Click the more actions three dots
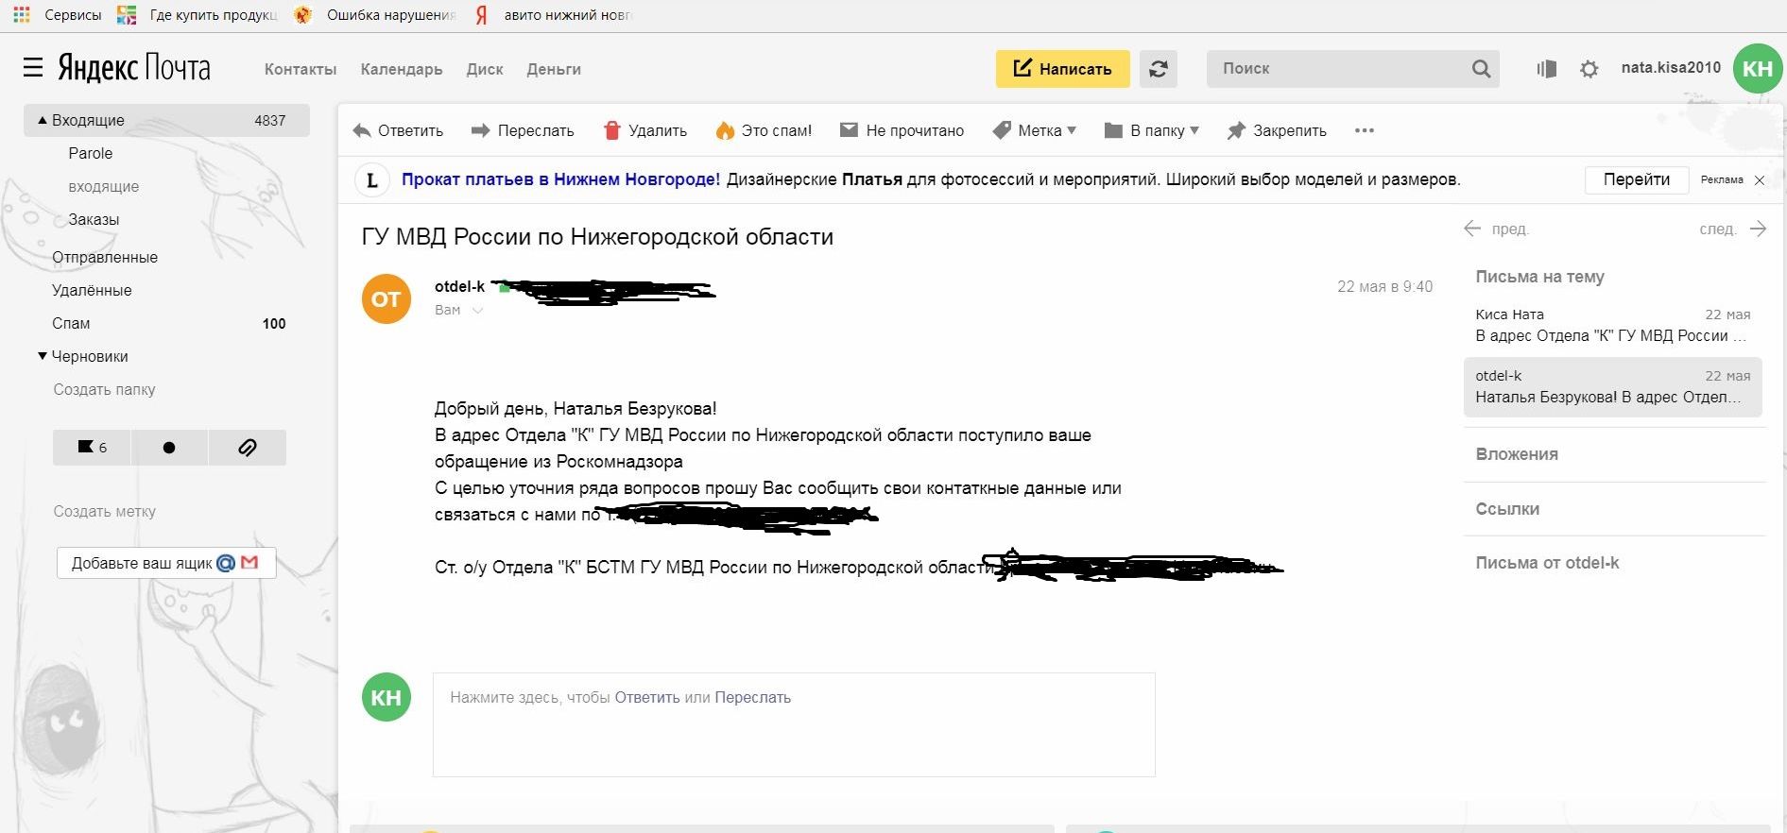 pos(1365,130)
